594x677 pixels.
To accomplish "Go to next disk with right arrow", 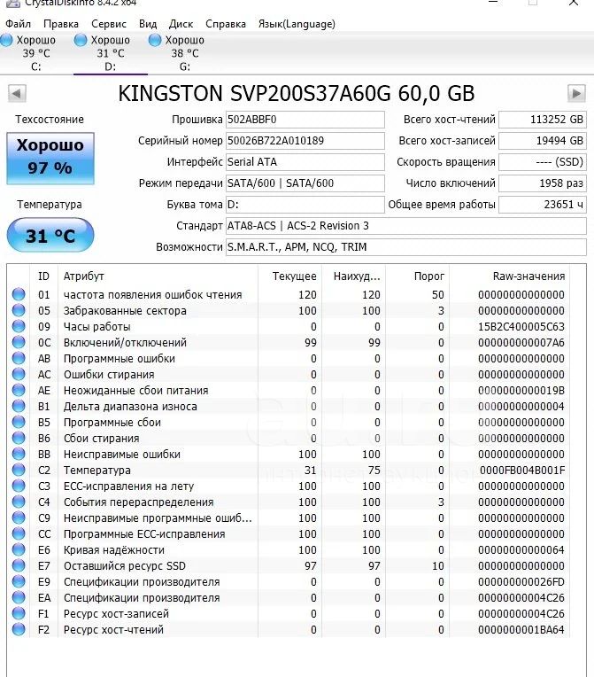I will (x=576, y=93).
